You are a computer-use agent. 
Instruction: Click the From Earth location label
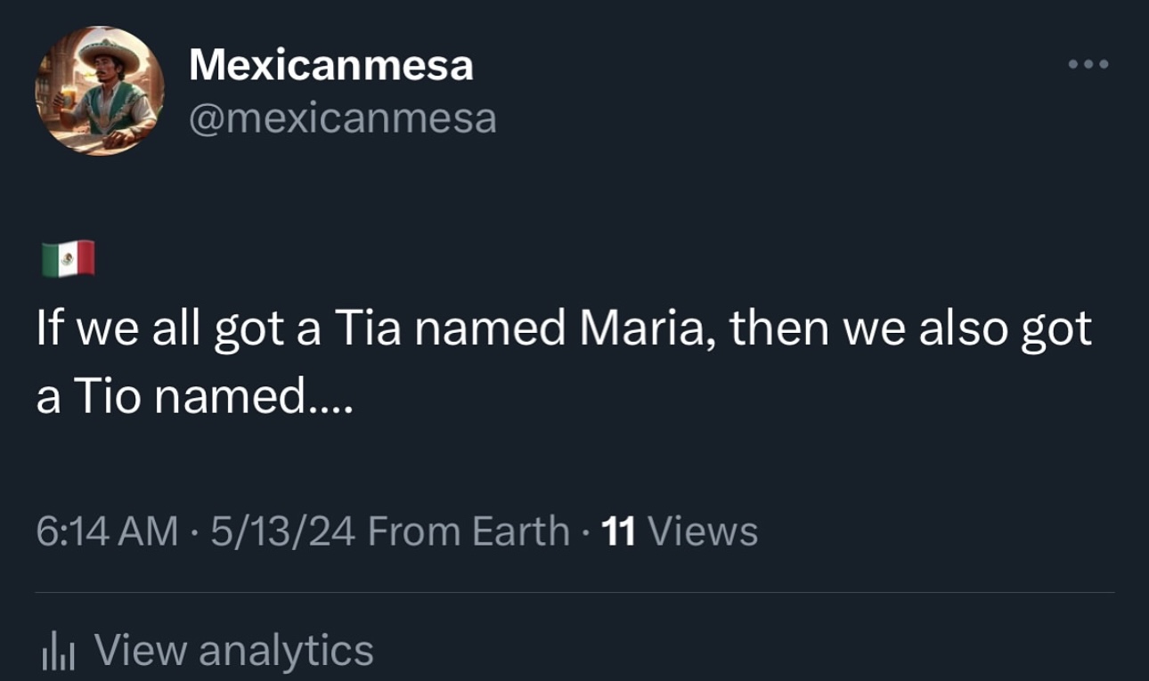point(468,531)
